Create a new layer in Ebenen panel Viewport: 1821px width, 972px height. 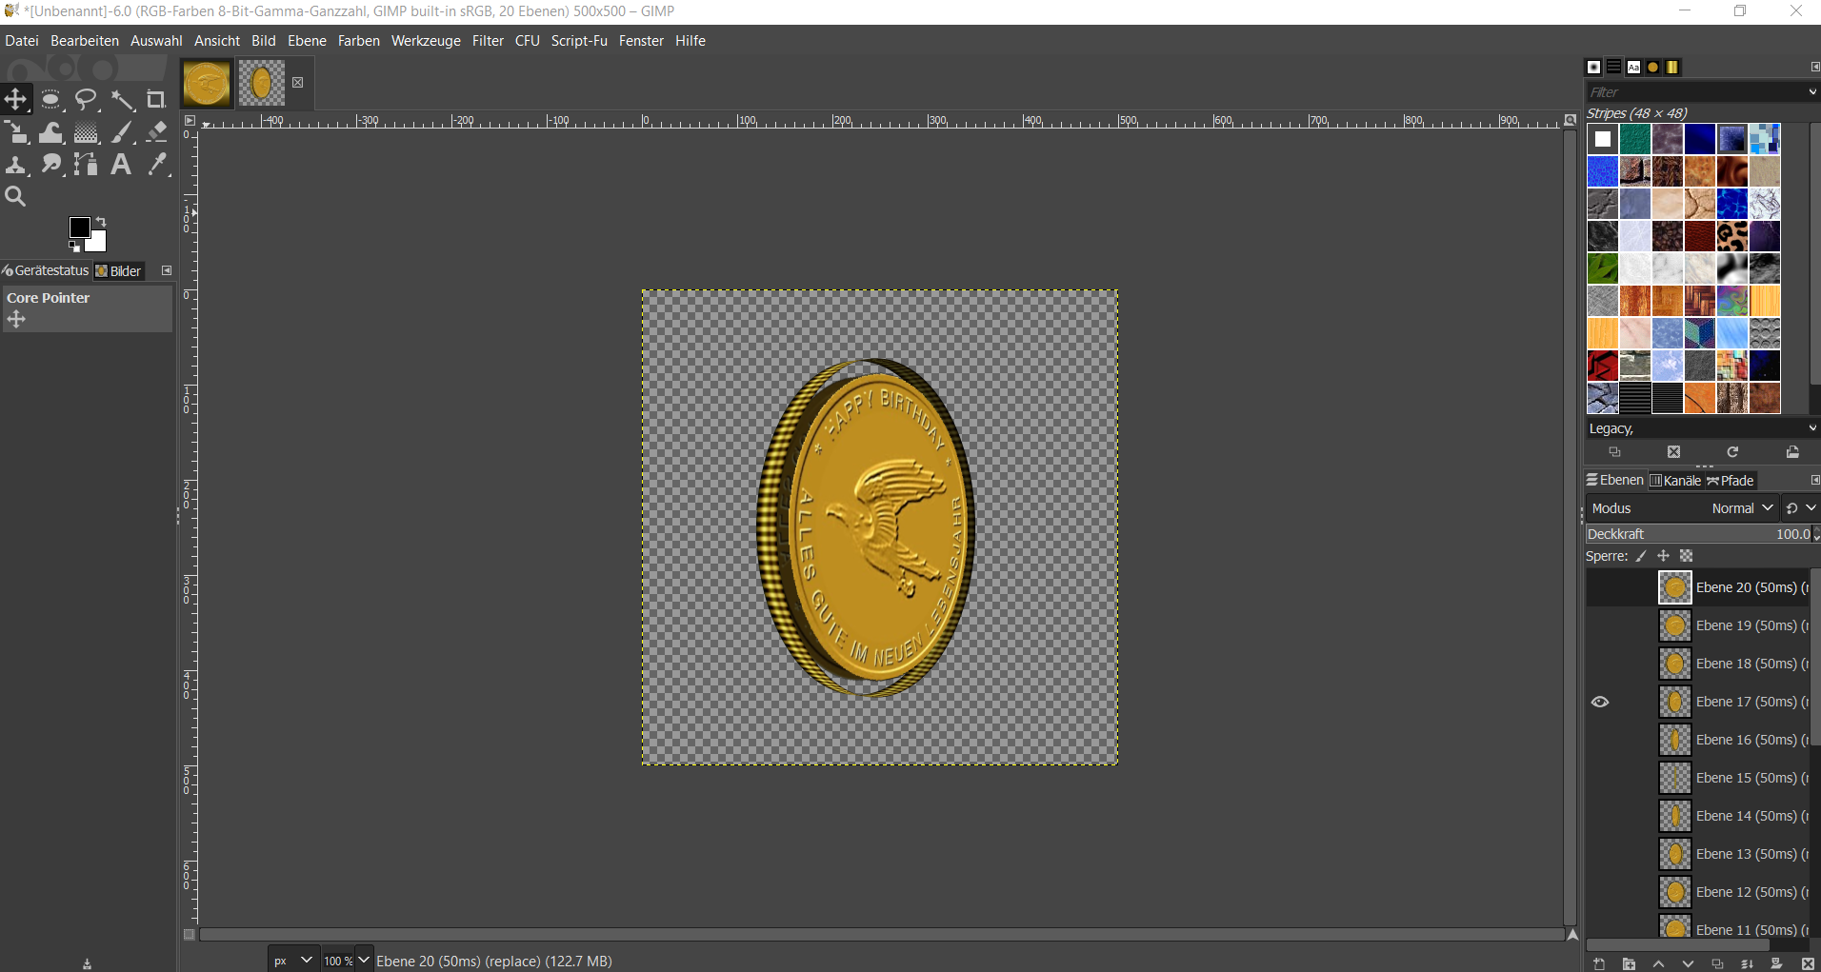(x=1599, y=963)
